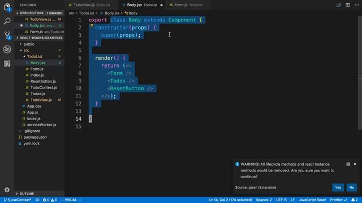Screen dimensions: 362x203
Task: Open notification settings gear icon
Action: pos(348,164)
